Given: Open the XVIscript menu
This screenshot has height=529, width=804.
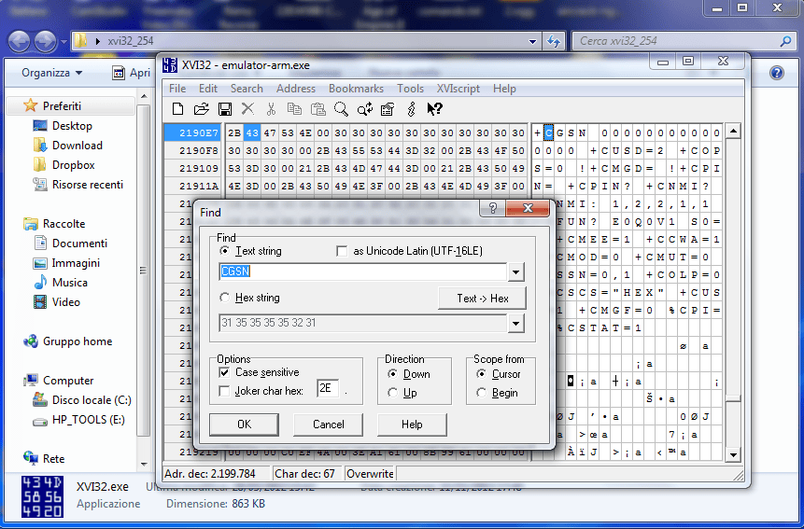Looking at the screenshot, I should coord(458,89).
